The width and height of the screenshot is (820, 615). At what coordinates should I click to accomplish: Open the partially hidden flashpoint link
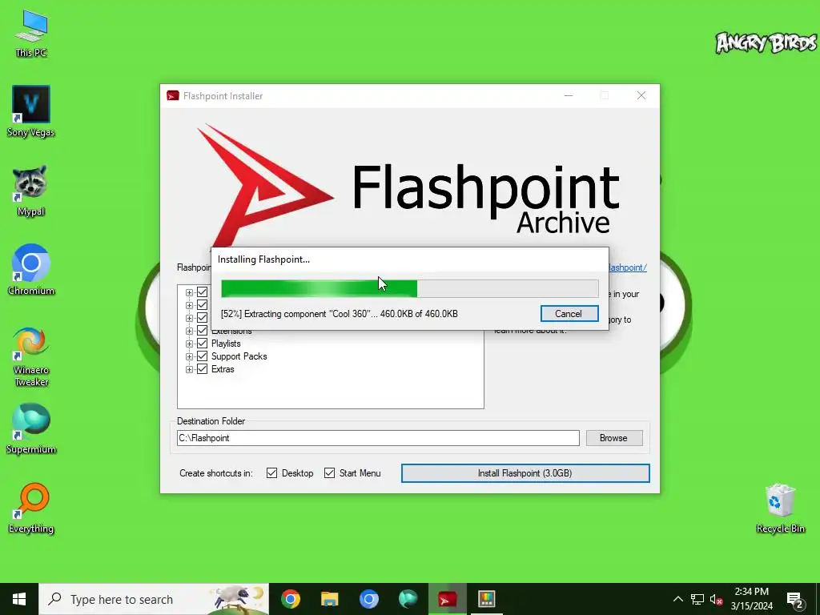pos(628,267)
